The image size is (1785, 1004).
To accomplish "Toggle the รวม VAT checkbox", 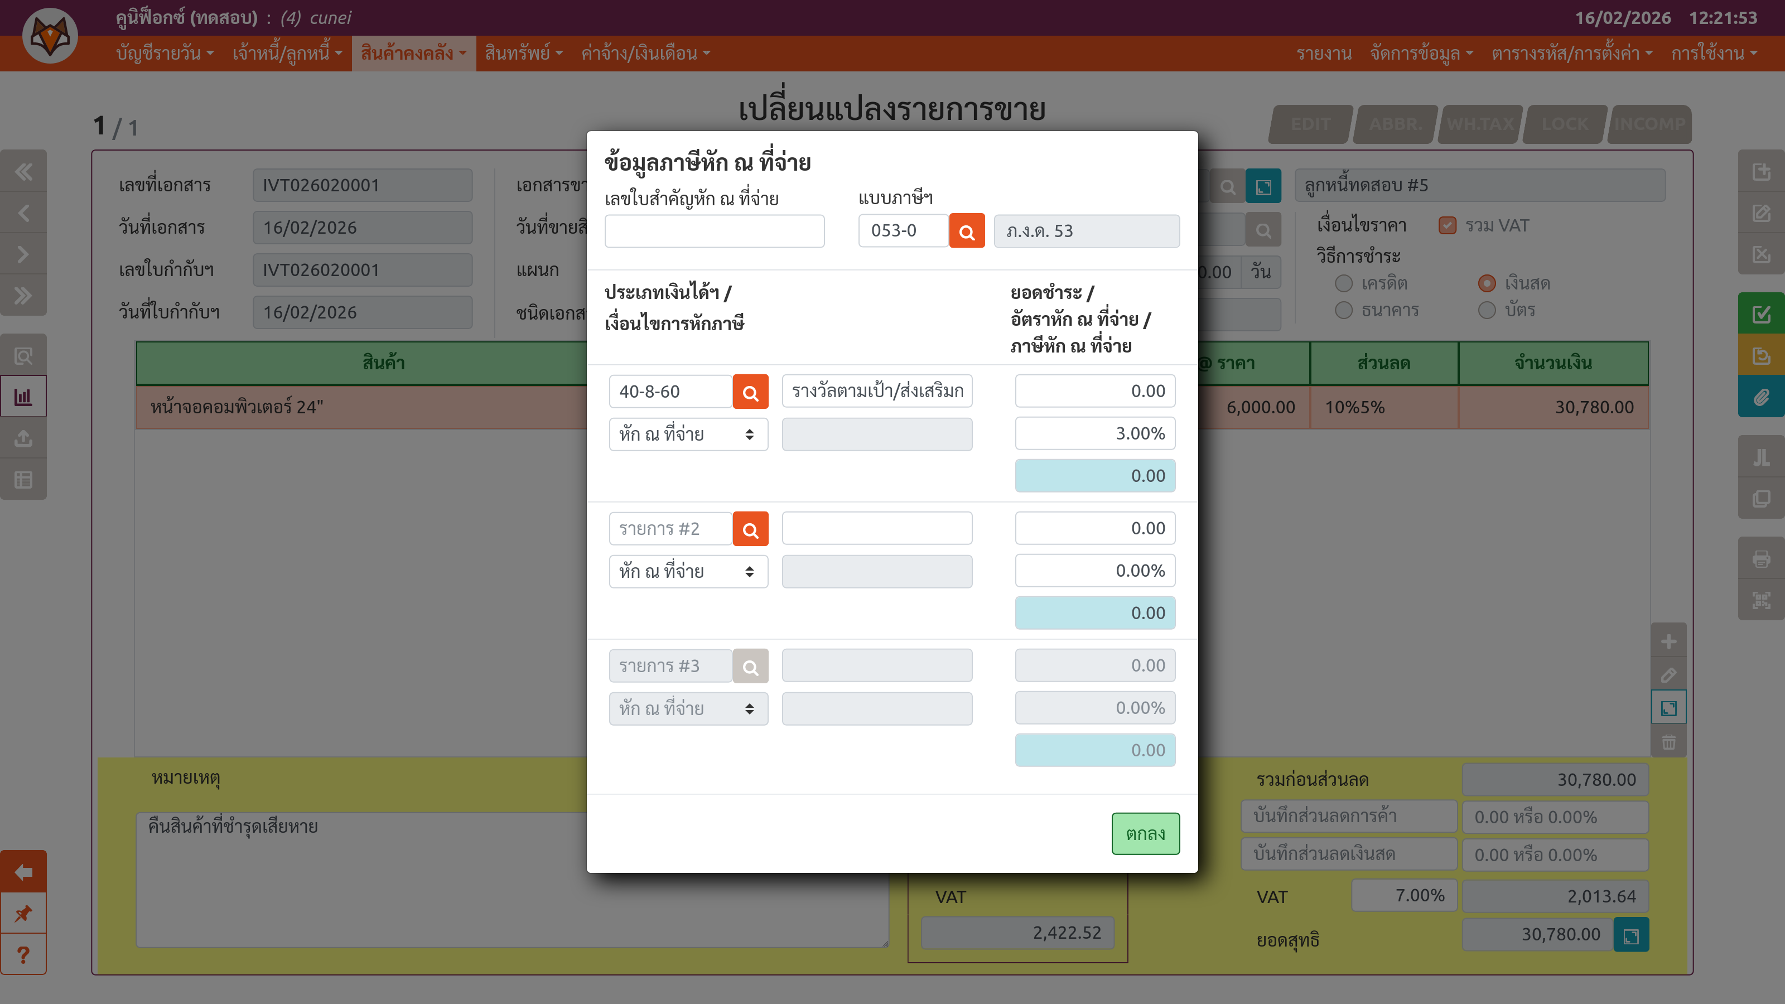I will click(x=1447, y=226).
